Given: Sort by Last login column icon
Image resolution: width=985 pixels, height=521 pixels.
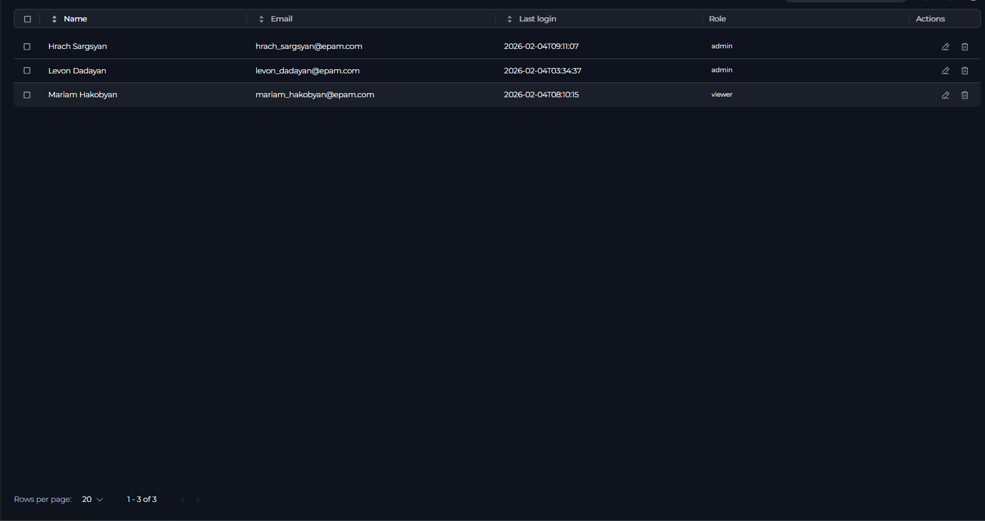Looking at the screenshot, I should tap(510, 19).
